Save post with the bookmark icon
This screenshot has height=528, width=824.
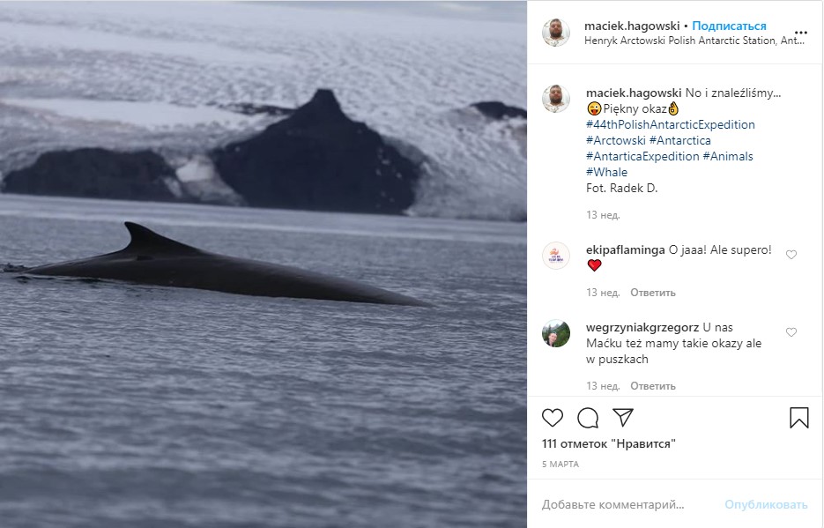tap(798, 417)
